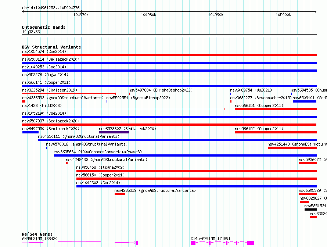The image size is (327, 247).
Task: Select the red bar under nsv566151
Action: coord(276,109)
